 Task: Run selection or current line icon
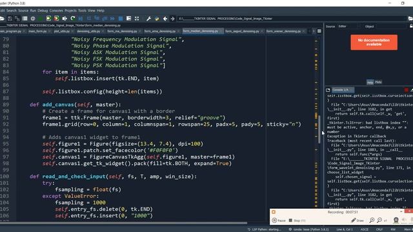point(65,19)
